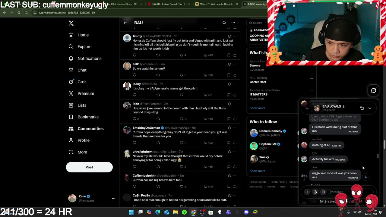Open Grok icon on KOP's post

pyautogui.click(x=229, y=64)
